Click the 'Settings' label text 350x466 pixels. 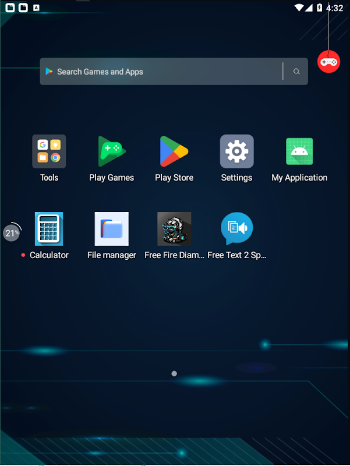pyautogui.click(x=237, y=178)
